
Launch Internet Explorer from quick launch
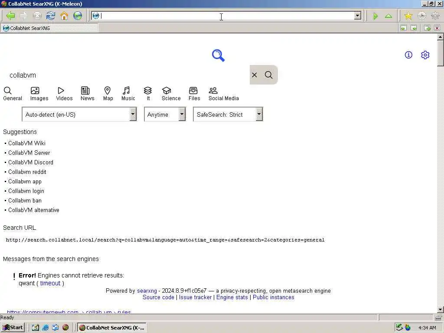(45, 328)
